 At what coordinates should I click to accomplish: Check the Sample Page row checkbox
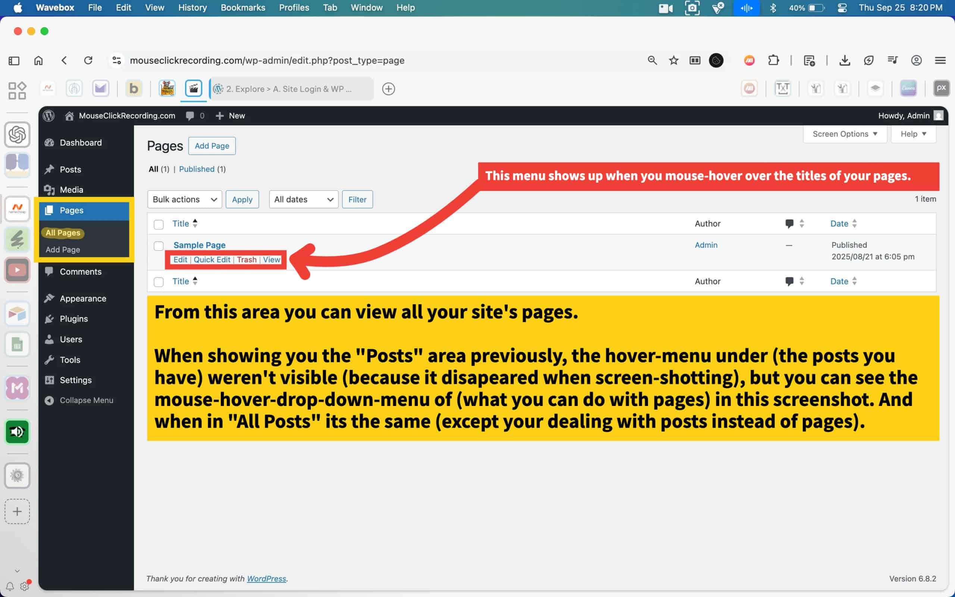[x=159, y=246]
